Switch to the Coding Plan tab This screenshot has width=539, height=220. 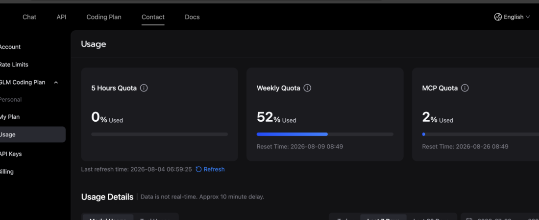(104, 17)
